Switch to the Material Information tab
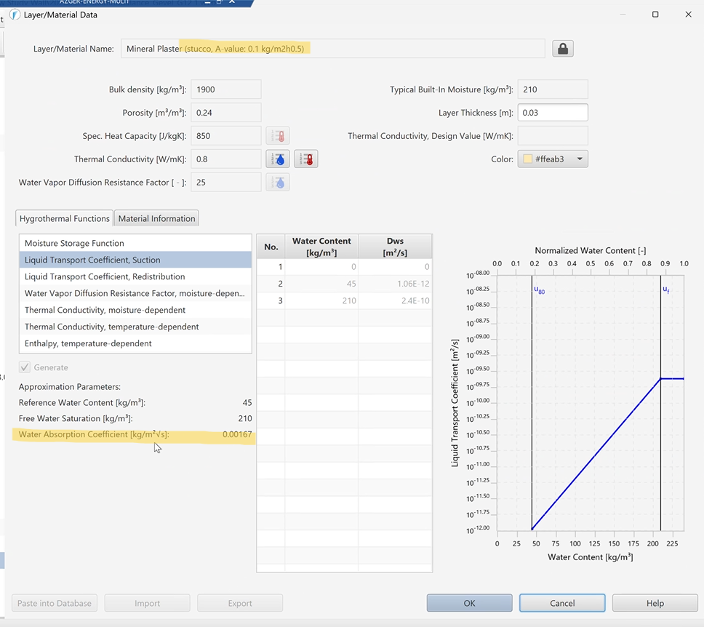 156,218
